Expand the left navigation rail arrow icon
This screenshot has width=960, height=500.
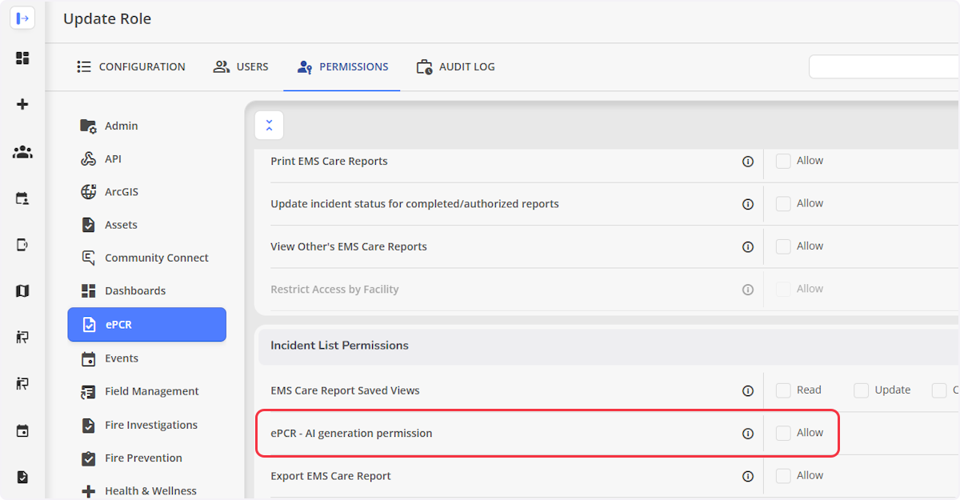coord(22,18)
